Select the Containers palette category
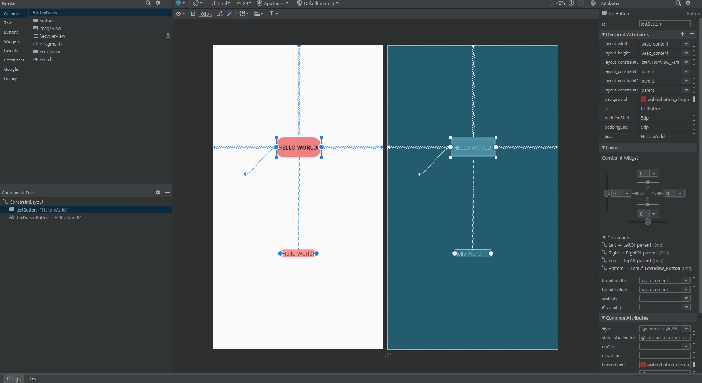The height and width of the screenshot is (383, 702). [13, 60]
